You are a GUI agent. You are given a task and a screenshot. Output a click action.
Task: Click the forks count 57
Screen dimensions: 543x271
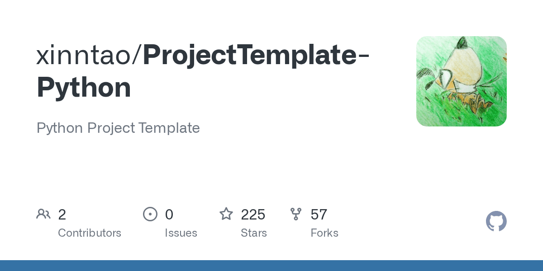(319, 214)
